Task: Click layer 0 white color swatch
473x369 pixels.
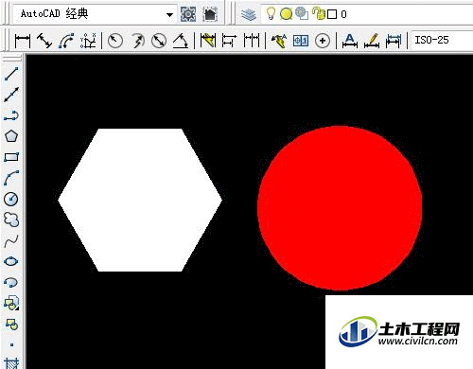Action: (332, 14)
